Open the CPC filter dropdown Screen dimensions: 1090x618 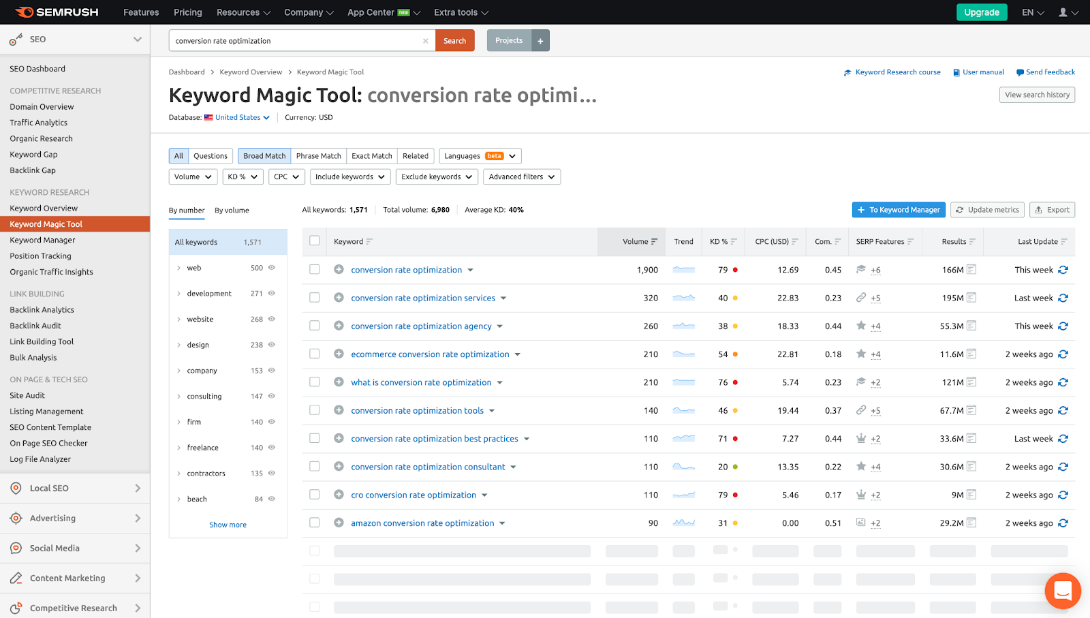[286, 177]
